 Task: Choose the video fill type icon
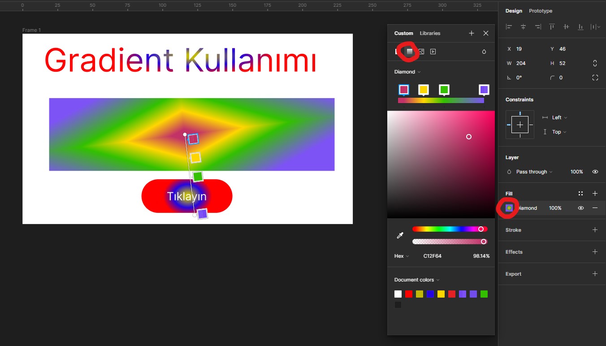point(433,52)
